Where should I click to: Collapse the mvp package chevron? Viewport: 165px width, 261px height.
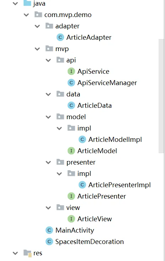37,49
